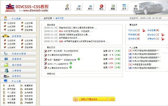Click the first personal schedule entry 今天3点

144,51
